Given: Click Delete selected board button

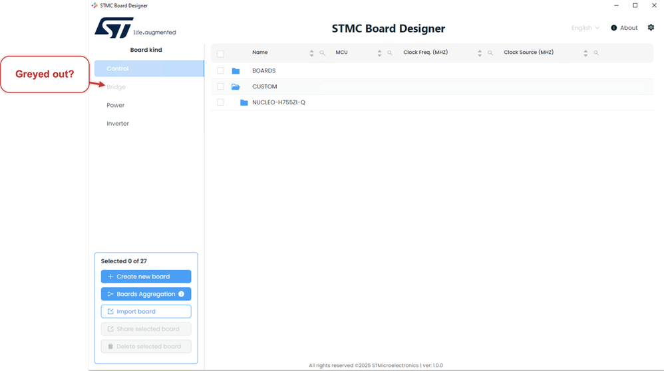Looking at the screenshot, I should coord(146,346).
